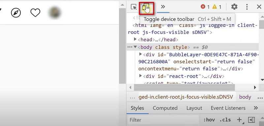Click the breadcrumb left ellipsis
Screen dimensions: 264x126
pyautogui.click(x=133, y=98)
